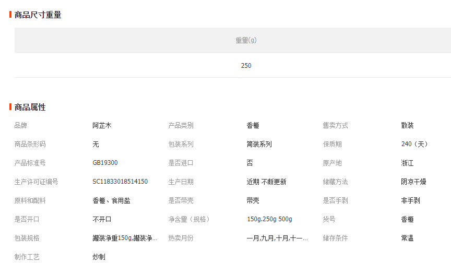Select the net content value 150g.250g 500g
Viewport: 451px width, 263px height.
[269, 219]
